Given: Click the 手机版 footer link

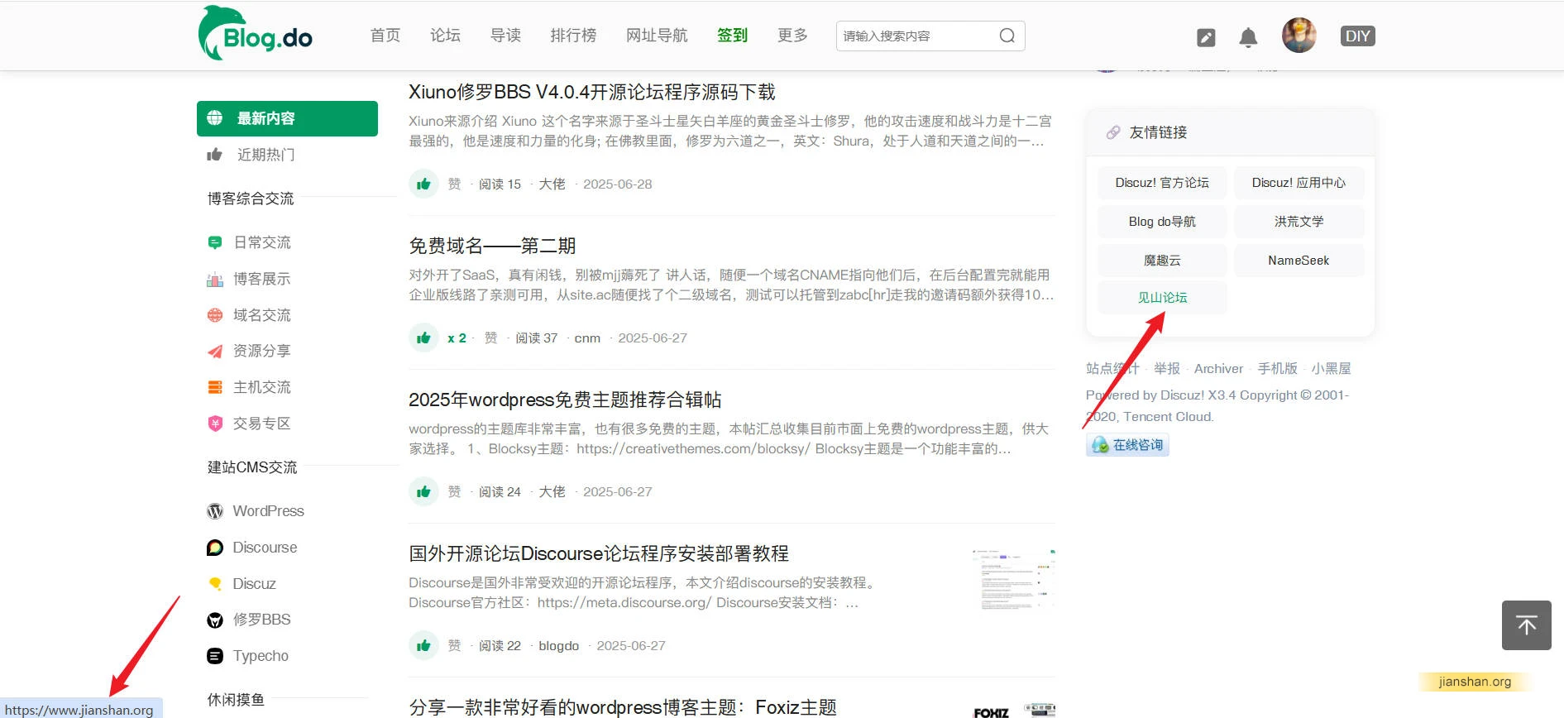Looking at the screenshot, I should click(1278, 369).
